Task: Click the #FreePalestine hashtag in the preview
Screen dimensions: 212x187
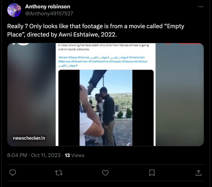Action: point(98,61)
